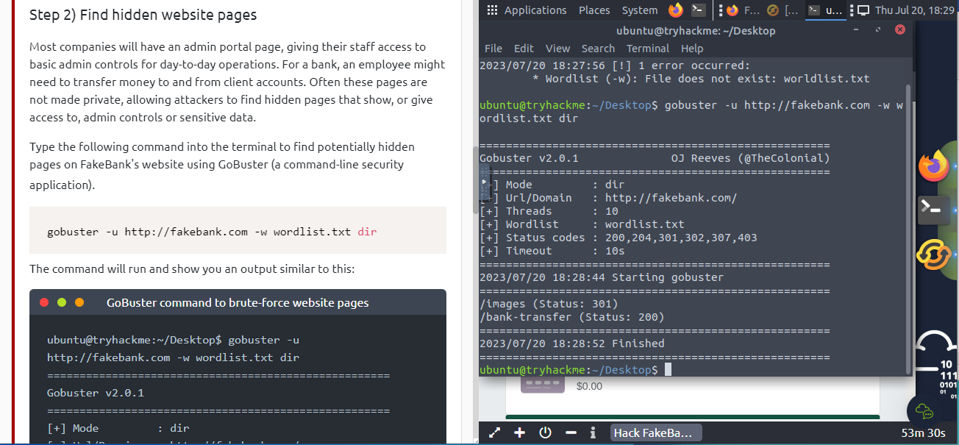Click the green dot in example terminal
Screen dimensions: 959x445
click(x=62, y=302)
